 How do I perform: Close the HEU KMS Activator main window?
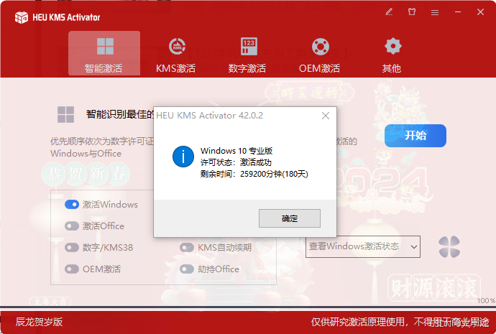[x=480, y=12]
